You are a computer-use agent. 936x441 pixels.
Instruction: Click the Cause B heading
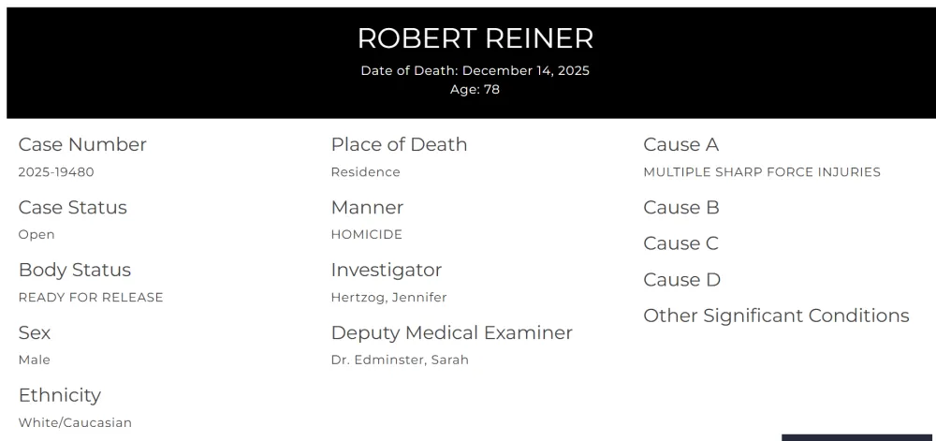(x=681, y=208)
